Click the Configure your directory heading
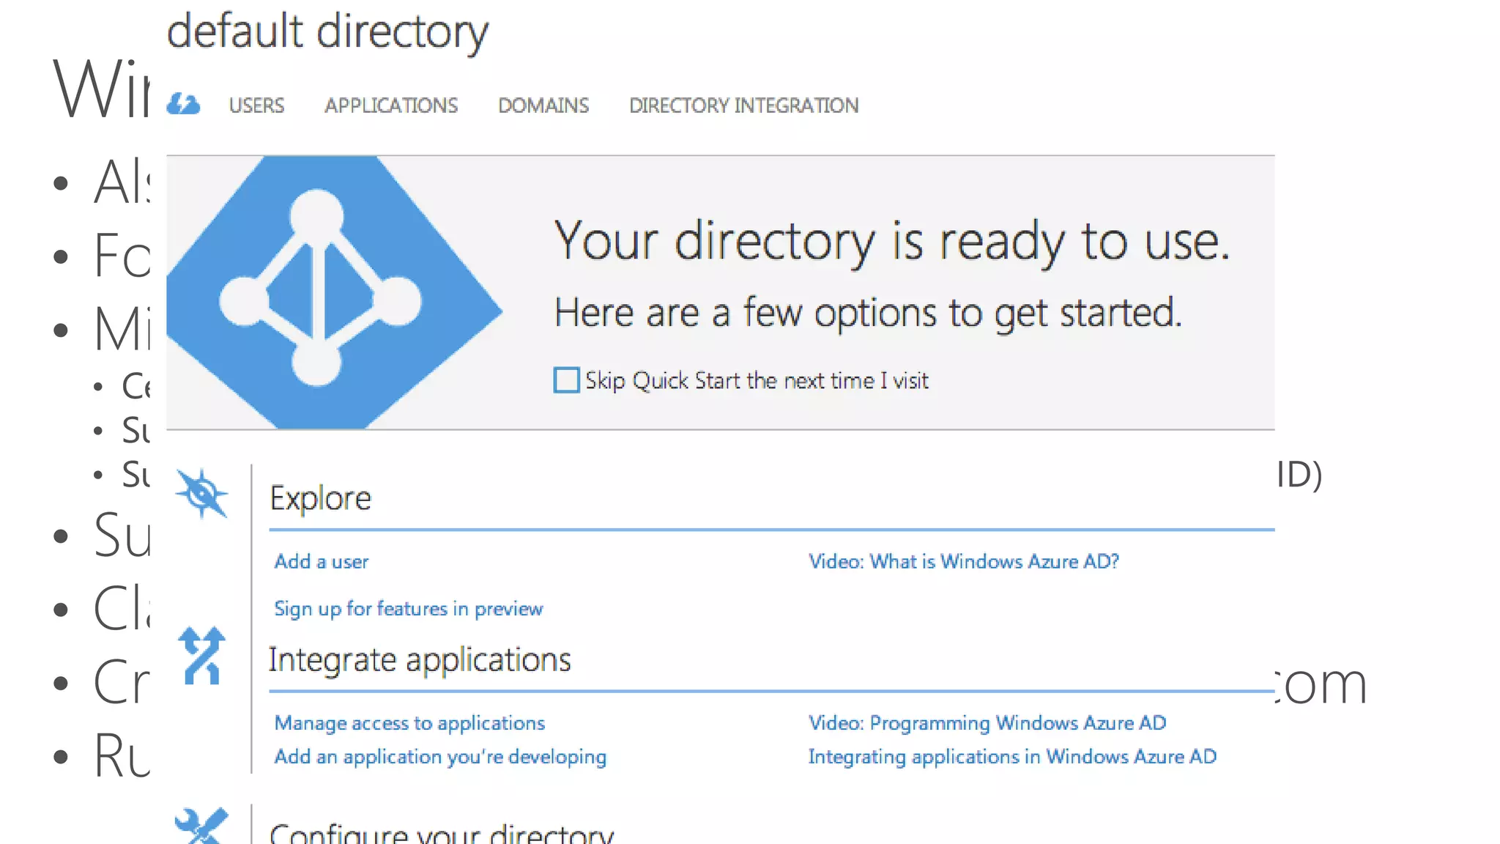The width and height of the screenshot is (1500, 844). [441, 834]
